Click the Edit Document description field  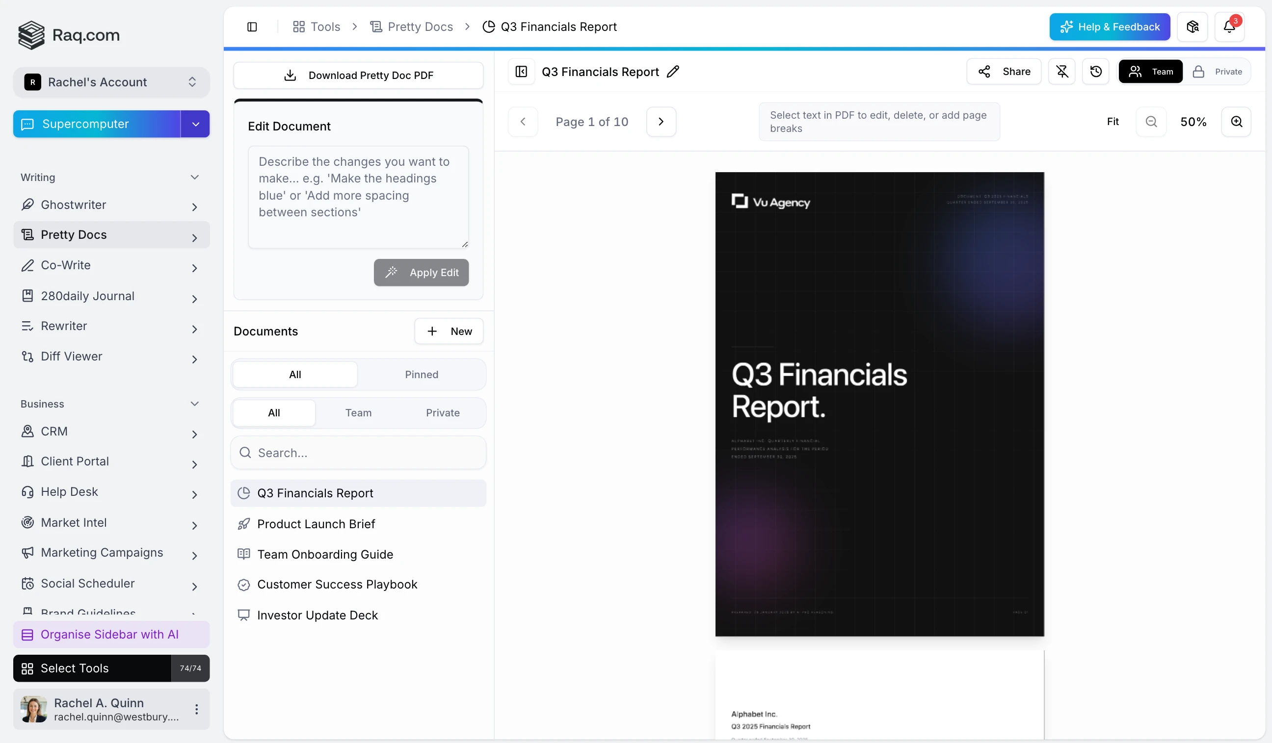[x=358, y=197]
